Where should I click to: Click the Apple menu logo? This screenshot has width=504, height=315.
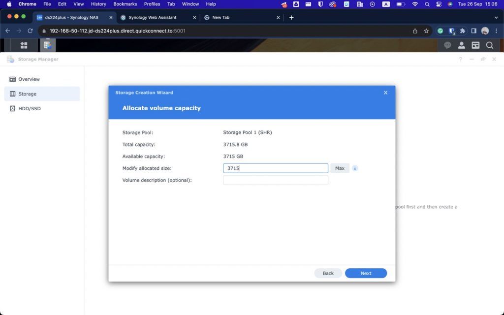click(9, 4)
